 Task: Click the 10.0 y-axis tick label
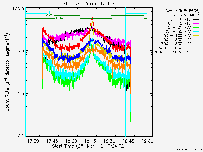click(x=20, y=51)
